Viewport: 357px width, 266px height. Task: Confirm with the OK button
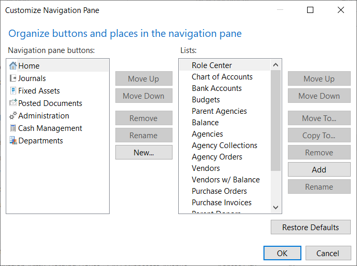click(282, 254)
